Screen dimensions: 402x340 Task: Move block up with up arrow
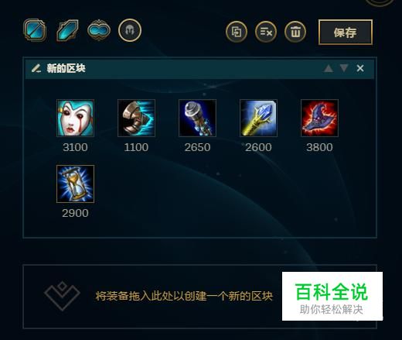point(329,68)
